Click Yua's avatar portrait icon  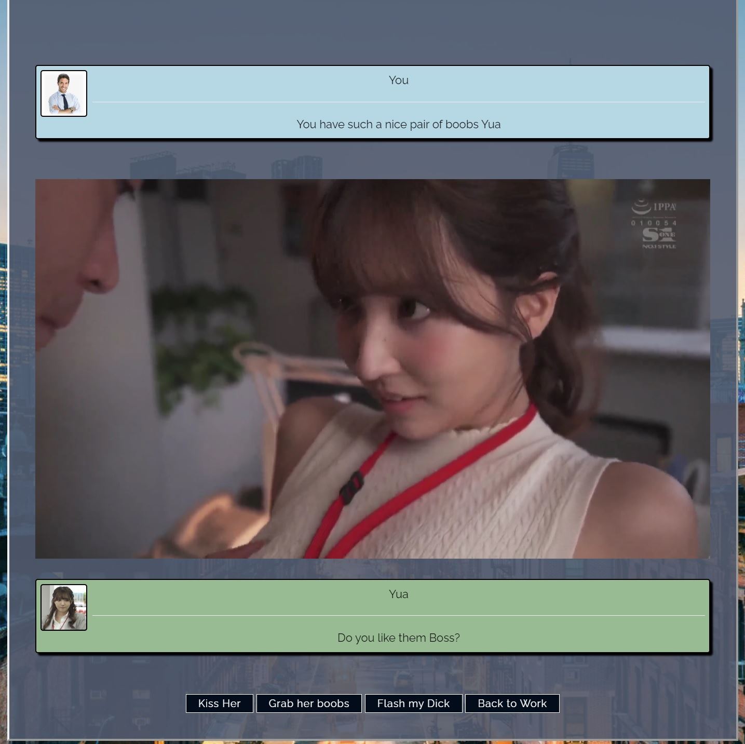point(64,607)
